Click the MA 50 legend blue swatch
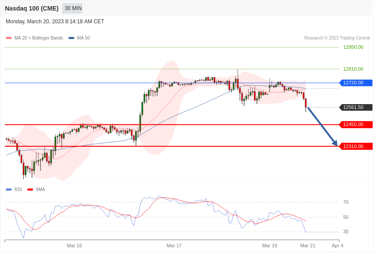The height and width of the screenshot is (253, 374). click(71, 38)
